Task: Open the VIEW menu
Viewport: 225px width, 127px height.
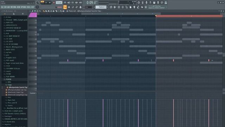Action: tap(19, 7)
